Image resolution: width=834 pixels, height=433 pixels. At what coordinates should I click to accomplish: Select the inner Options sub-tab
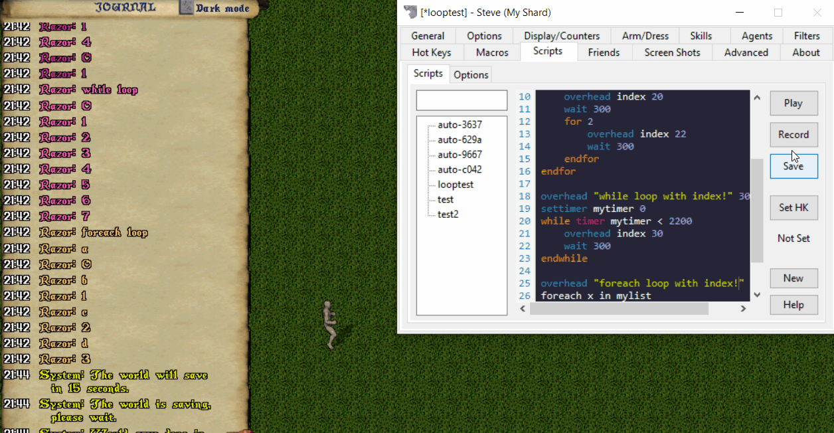[x=471, y=74]
